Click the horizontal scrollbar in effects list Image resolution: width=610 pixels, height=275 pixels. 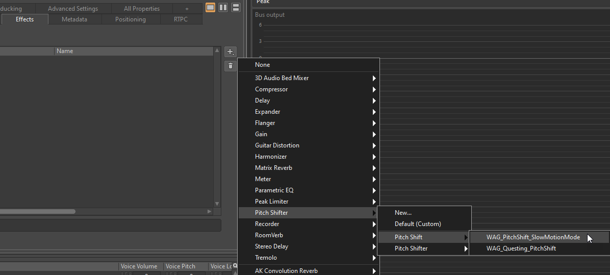[x=38, y=211]
